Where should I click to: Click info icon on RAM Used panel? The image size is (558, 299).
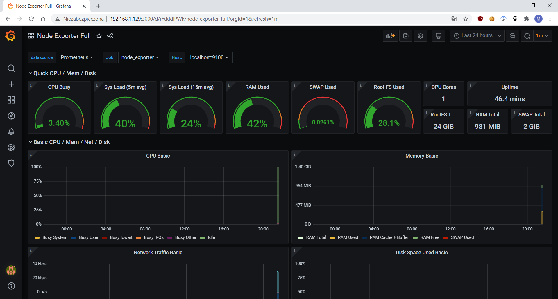(228, 85)
